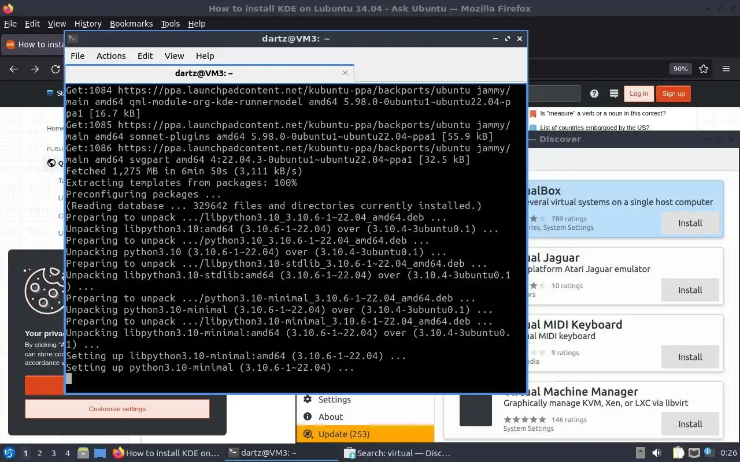The width and height of the screenshot is (740, 462).
Task: Open Virtual Machine Manager app icon
Action: tap(476, 410)
